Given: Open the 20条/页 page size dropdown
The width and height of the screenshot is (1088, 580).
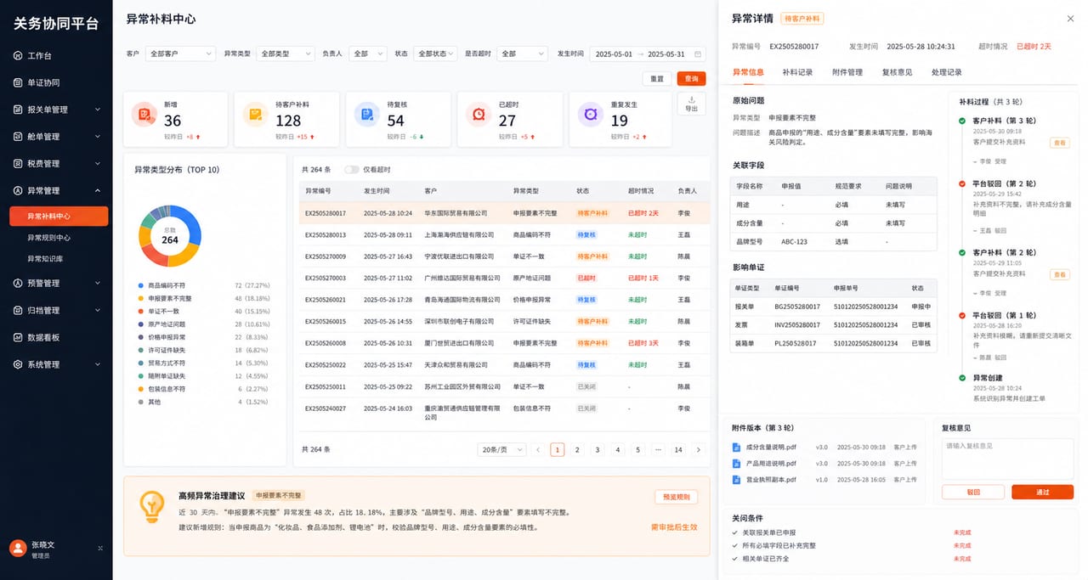Looking at the screenshot, I should (x=501, y=450).
